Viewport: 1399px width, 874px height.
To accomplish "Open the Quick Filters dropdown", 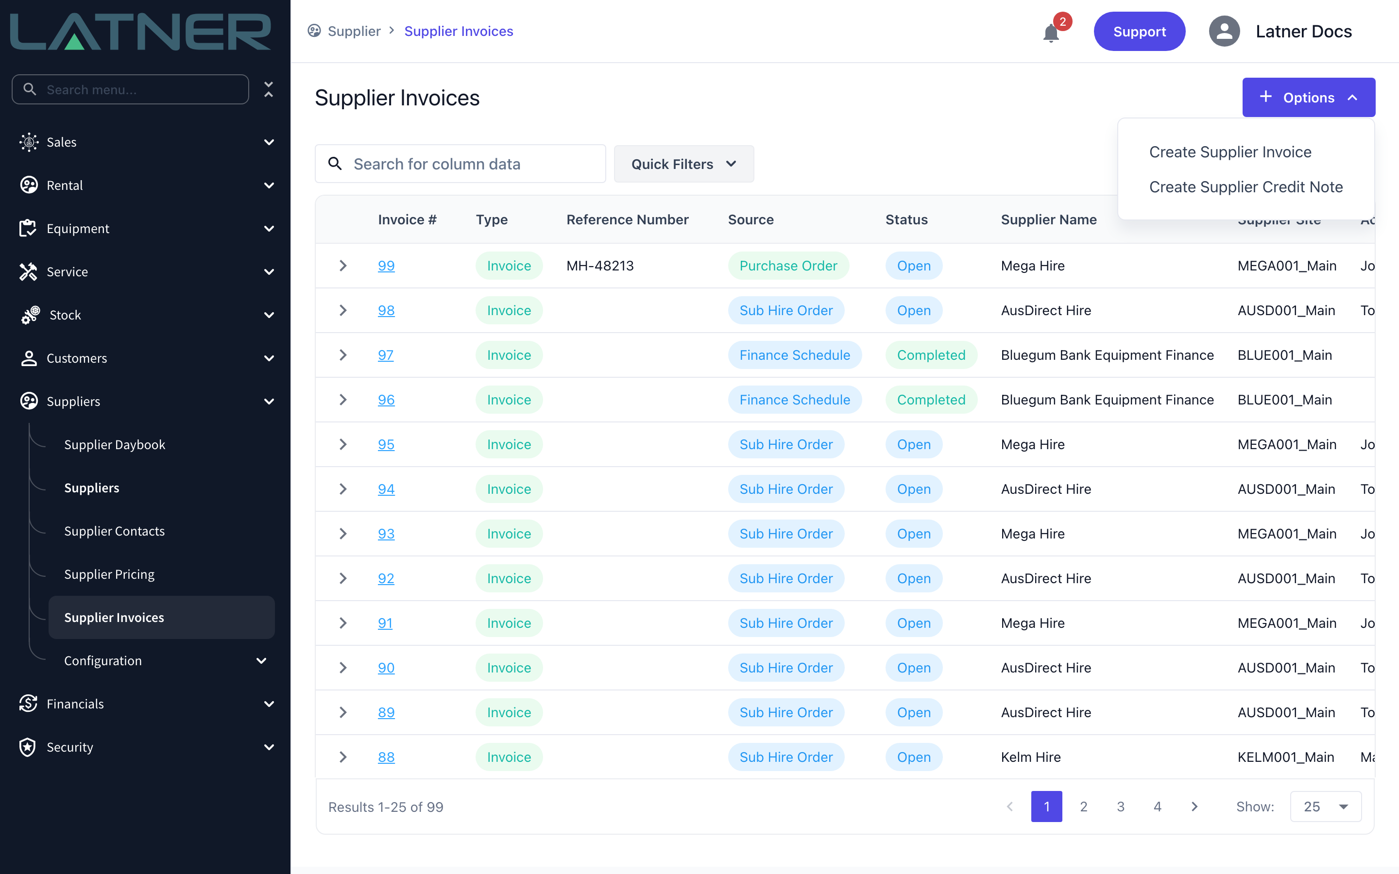I will tap(684, 164).
